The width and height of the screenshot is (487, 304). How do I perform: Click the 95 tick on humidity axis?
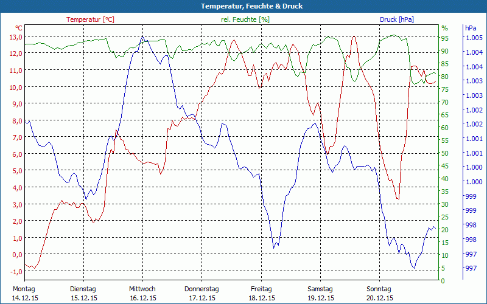point(445,38)
